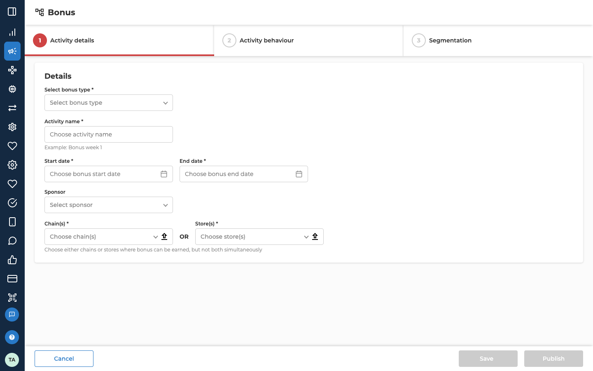
Task: Click the Cancel button
Action: point(64,359)
